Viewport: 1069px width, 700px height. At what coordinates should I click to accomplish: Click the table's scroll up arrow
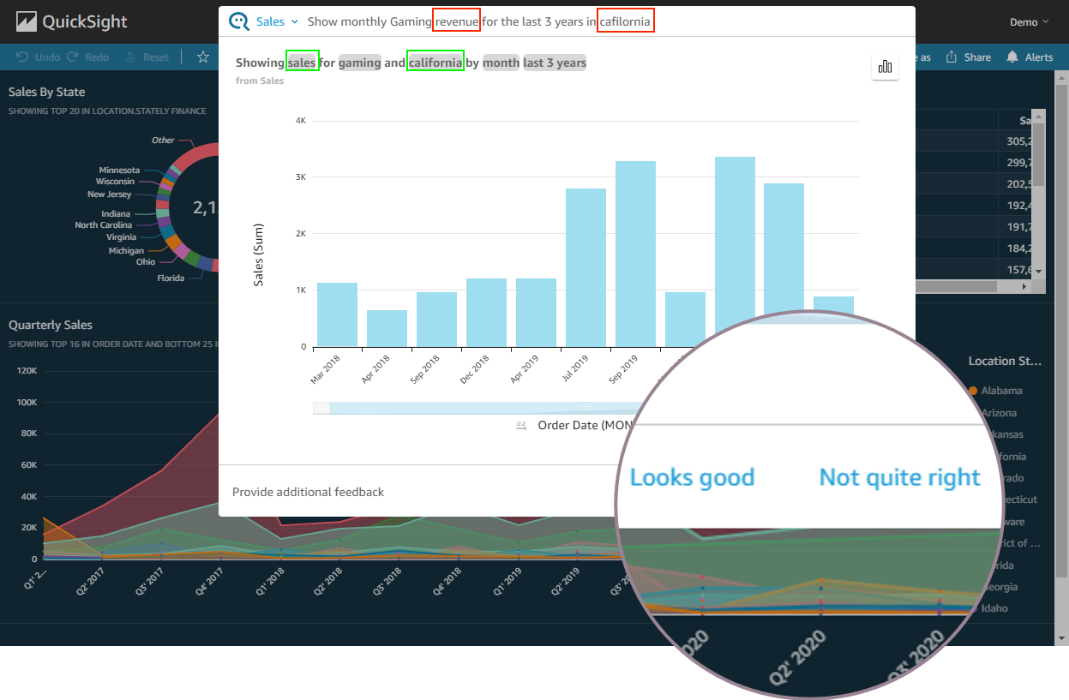(x=1039, y=116)
